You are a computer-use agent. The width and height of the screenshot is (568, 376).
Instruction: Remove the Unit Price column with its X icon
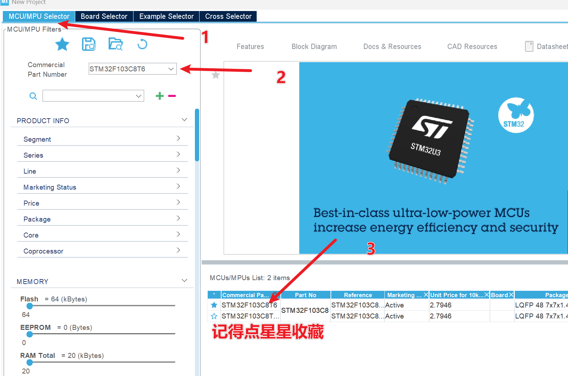coord(487,295)
